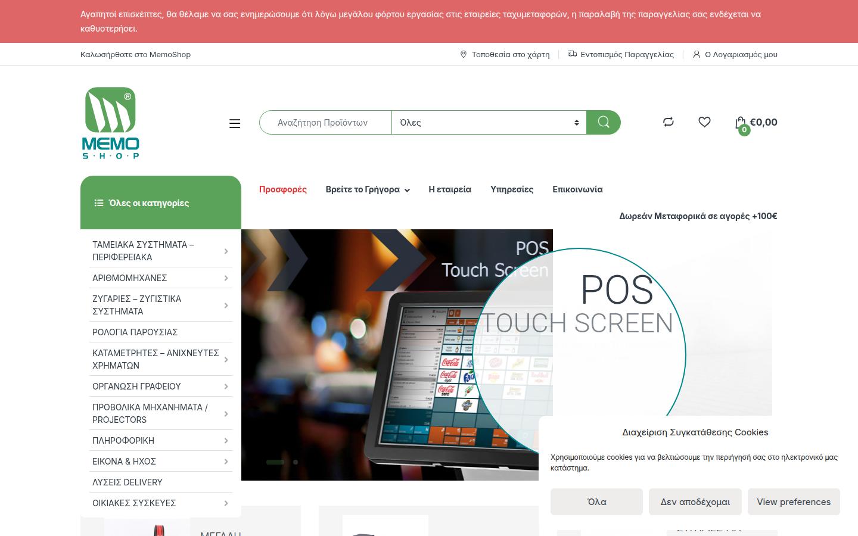The image size is (858, 536).
Task: Click the POS Touch Screen banner image
Action: point(397,355)
